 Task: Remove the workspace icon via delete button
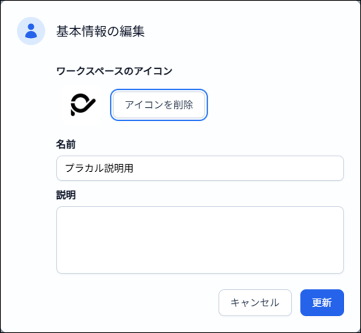coord(159,105)
